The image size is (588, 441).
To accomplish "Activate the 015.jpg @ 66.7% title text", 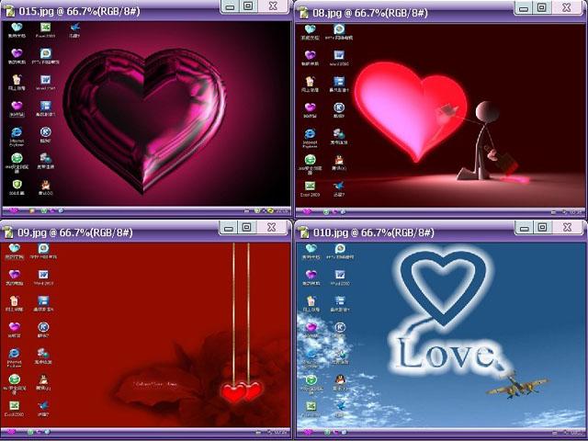I will [x=79, y=11].
